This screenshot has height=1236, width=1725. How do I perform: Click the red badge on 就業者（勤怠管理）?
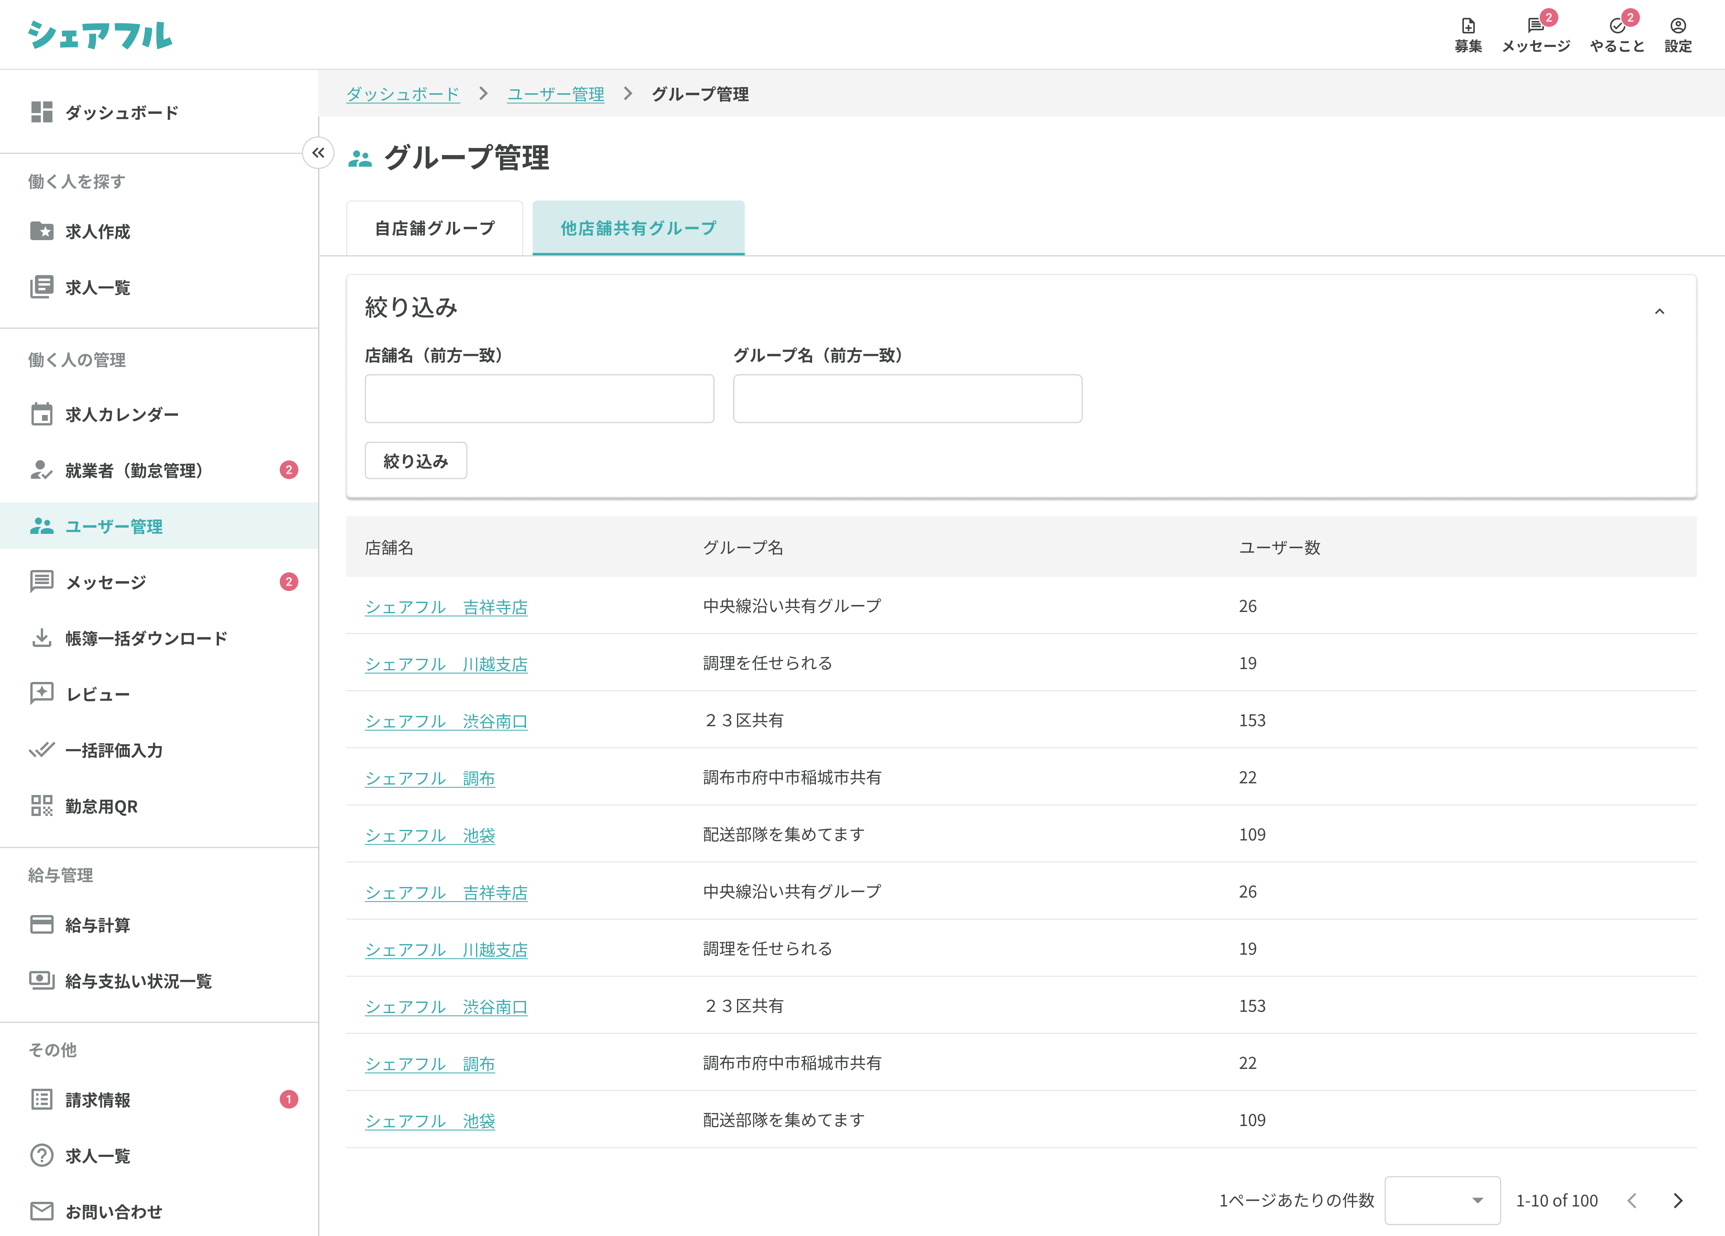click(288, 470)
